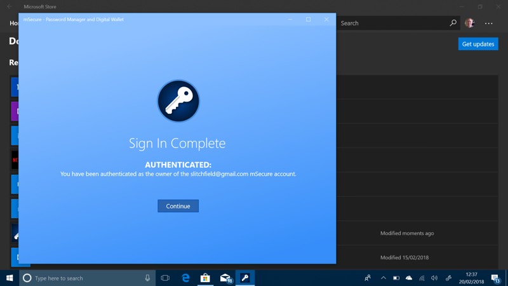The image size is (508, 286).
Task: Open Microsoft Store from the taskbar
Action: (205, 278)
